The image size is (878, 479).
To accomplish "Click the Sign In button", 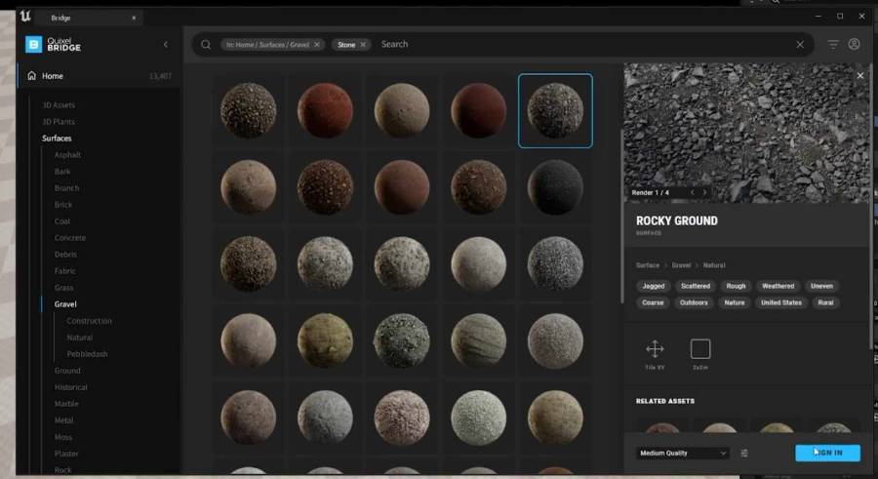I will click(x=827, y=453).
